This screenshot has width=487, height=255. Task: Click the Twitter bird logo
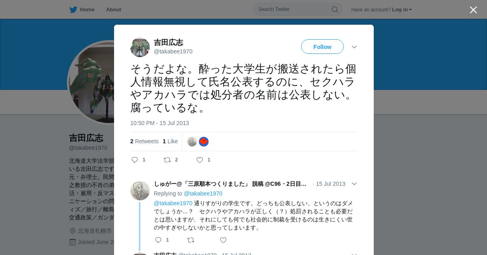(x=73, y=9)
